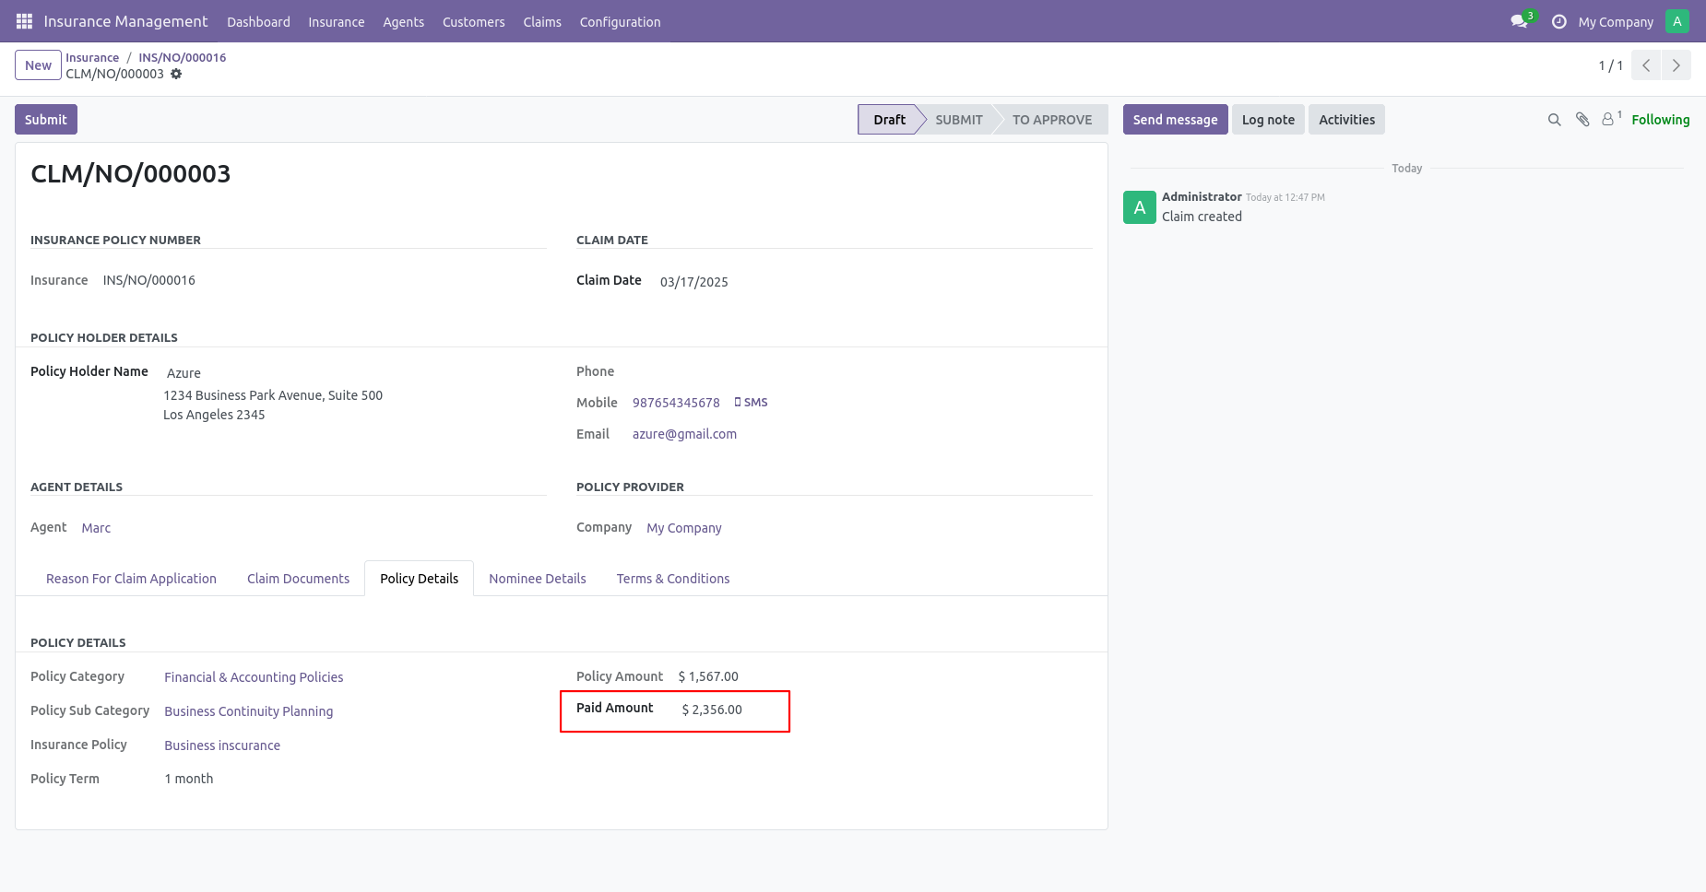The height and width of the screenshot is (892, 1706).
Task: Open Financial & Accounting Policies category
Action: pyautogui.click(x=254, y=677)
